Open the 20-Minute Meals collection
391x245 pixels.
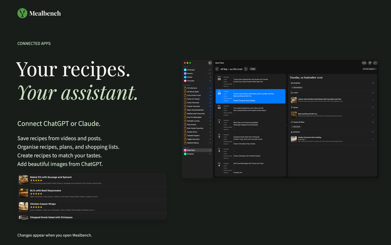point(198,92)
